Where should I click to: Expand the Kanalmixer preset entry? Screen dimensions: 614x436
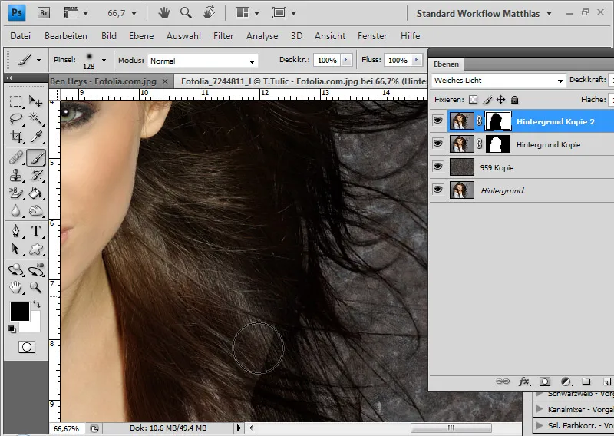point(540,409)
